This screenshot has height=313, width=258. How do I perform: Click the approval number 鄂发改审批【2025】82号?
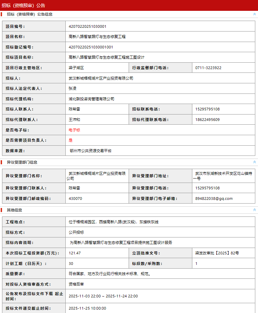pyautogui.click(x=217, y=253)
